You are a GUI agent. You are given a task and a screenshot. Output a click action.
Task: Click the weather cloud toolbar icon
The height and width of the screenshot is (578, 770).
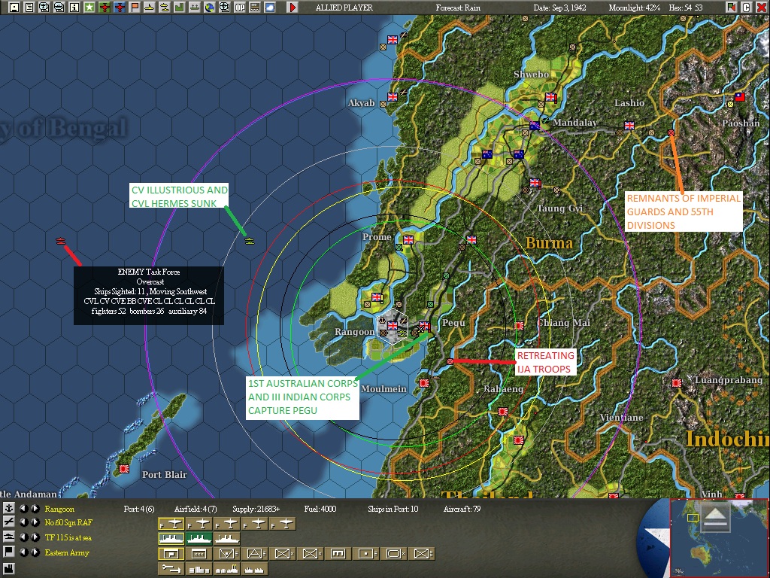pos(270,8)
